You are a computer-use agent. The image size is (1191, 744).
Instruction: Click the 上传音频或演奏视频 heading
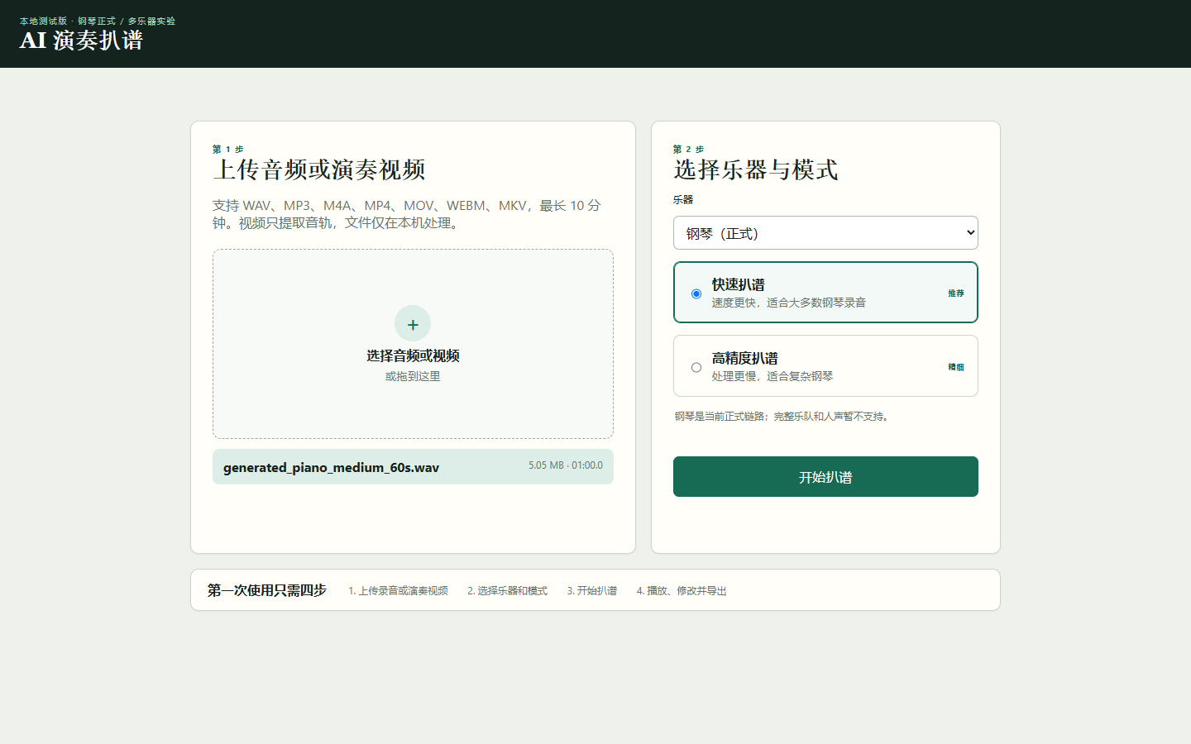pos(319,169)
